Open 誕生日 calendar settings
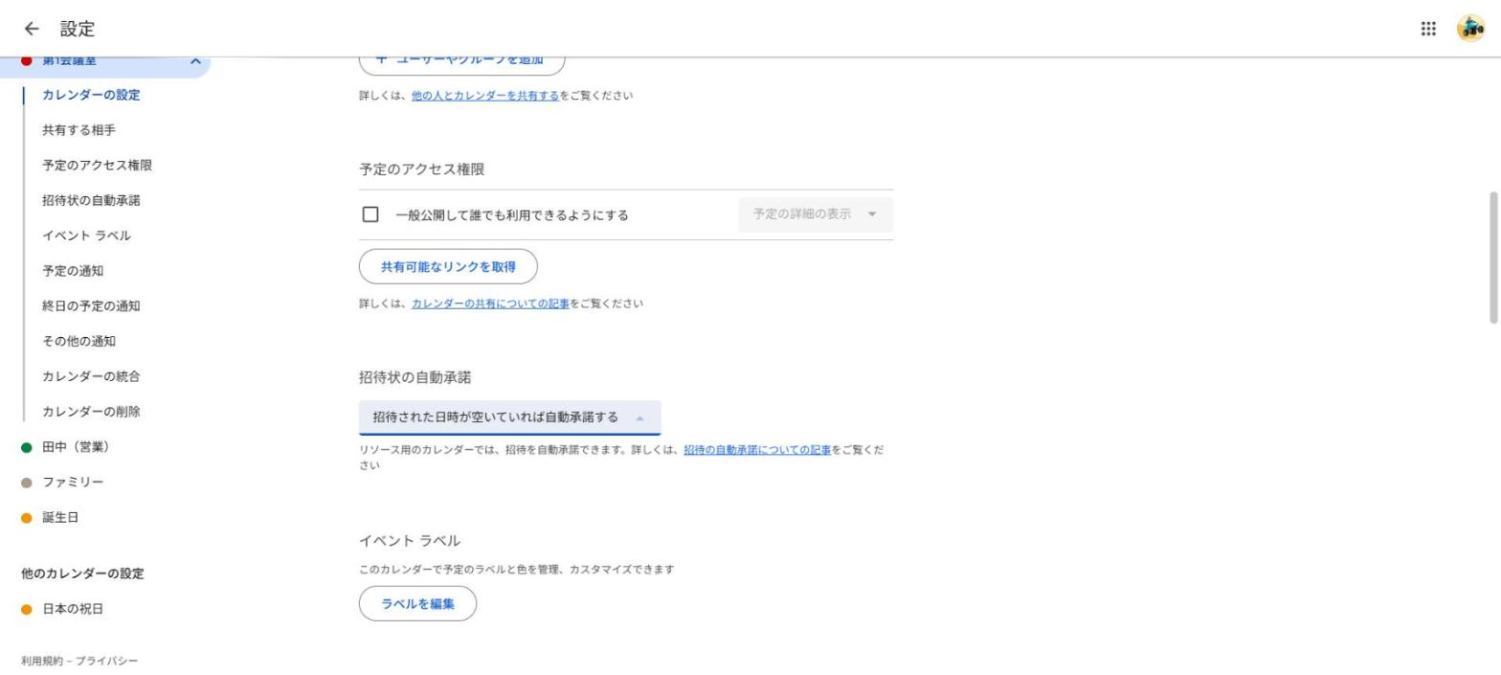Viewport: 1501px width, 675px height. coord(60,517)
